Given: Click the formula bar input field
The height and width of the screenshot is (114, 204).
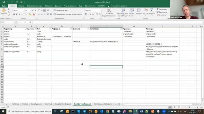Looking at the screenshot, I should point(117,22).
